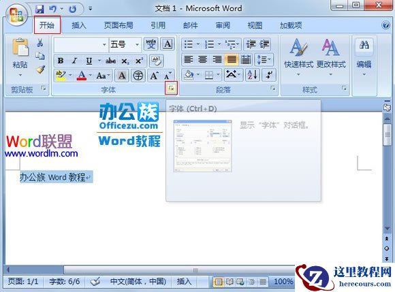Apply red font color
This screenshot has width=395, height=292.
click(81, 76)
